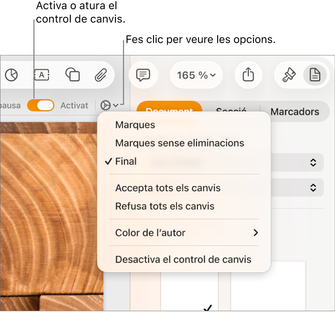
Task: Toggle the Document inspector sidebar icon
Action: point(315,75)
